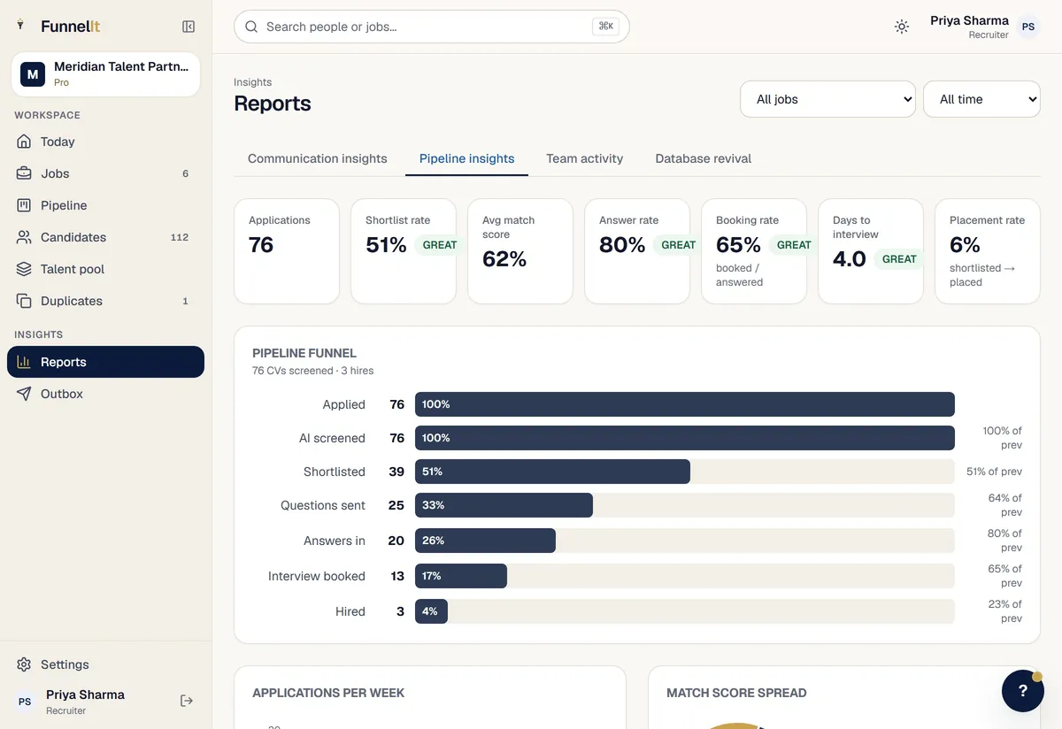This screenshot has height=729, width=1062.
Task: Click the PS avatar in sidebar footer
Action: 25,702
